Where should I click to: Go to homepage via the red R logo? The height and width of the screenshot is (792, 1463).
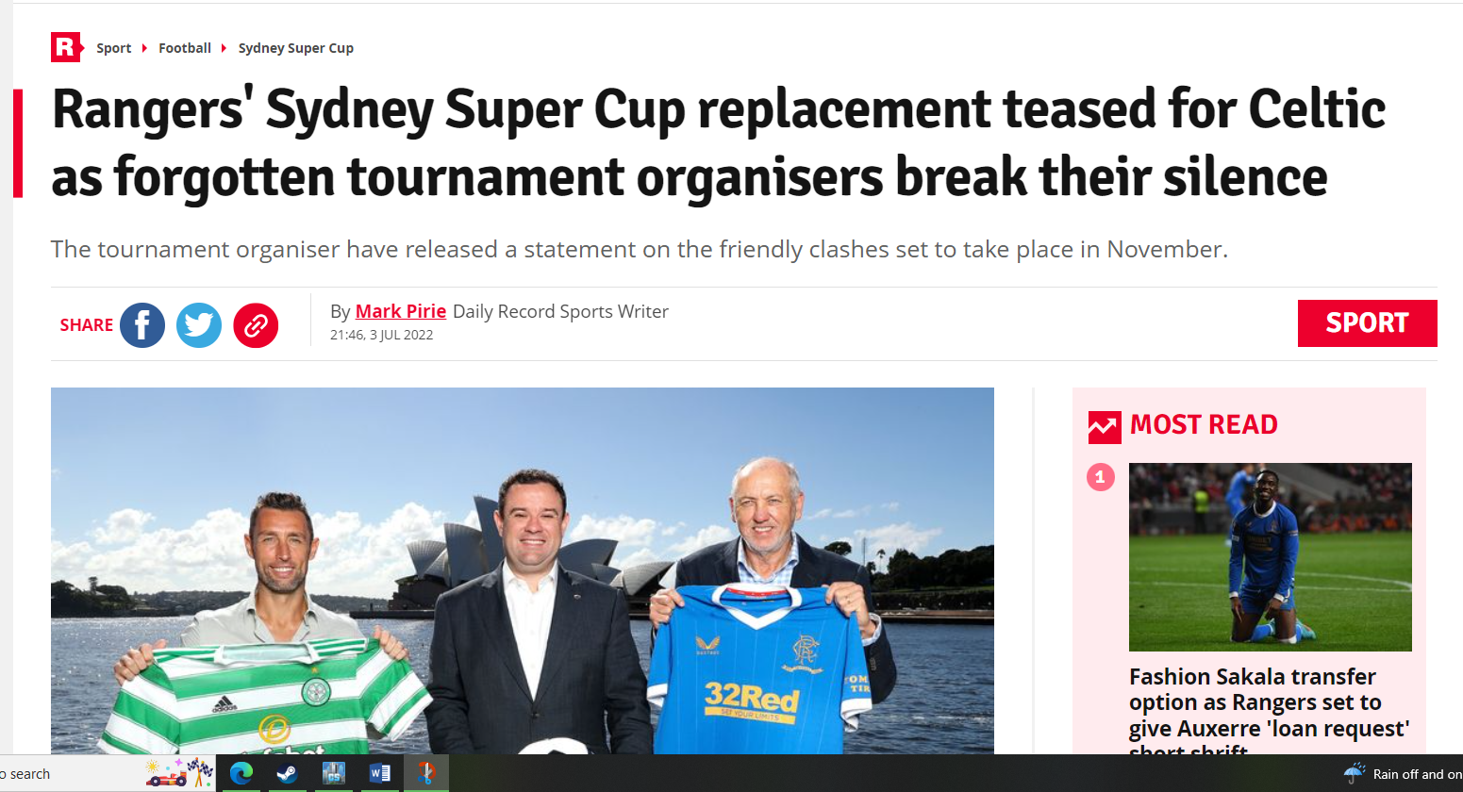click(67, 47)
